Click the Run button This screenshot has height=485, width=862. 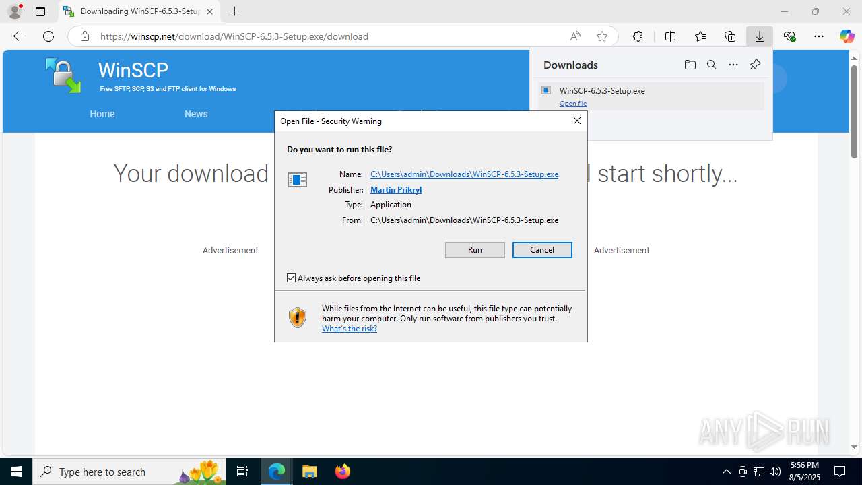tap(475, 250)
